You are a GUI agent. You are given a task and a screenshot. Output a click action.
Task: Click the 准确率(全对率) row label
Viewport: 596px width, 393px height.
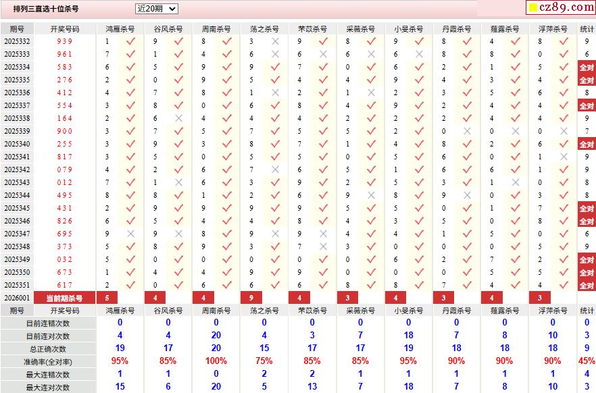click(x=48, y=362)
